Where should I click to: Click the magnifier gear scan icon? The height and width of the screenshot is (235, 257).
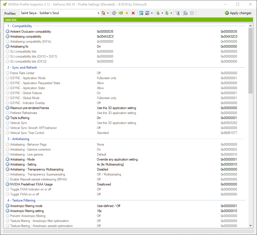pos(185,13)
